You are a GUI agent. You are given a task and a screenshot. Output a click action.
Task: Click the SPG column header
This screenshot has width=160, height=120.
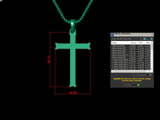click(x=148, y=43)
